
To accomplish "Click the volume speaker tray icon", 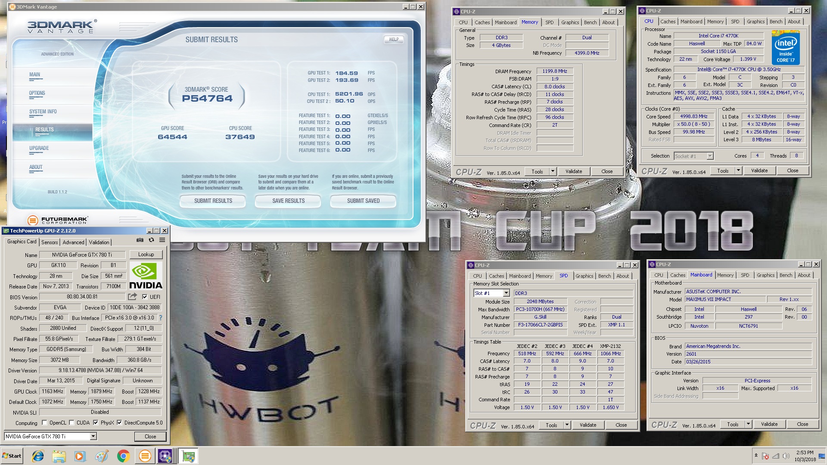I will coord(786,456).
